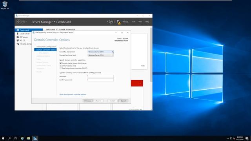This screenshot has width=251, height=141.
Task: Click the volume icon in system tray
Action: (x=234, y=138)
